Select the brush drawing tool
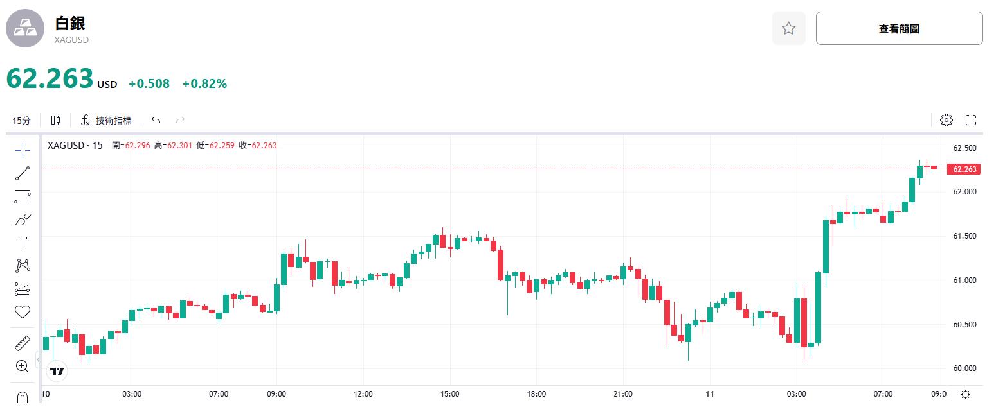Screen dimensions: 996x414 click(x=23, y=220)
